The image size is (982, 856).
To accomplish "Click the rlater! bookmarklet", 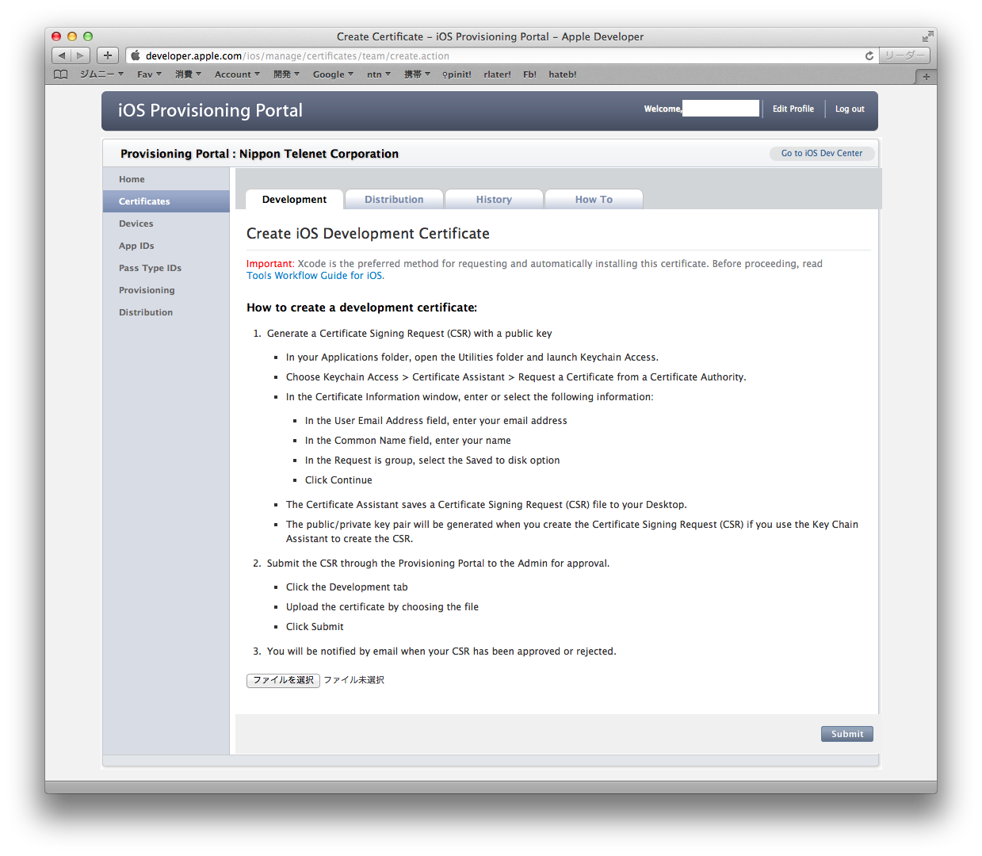I will click(497, 75).
